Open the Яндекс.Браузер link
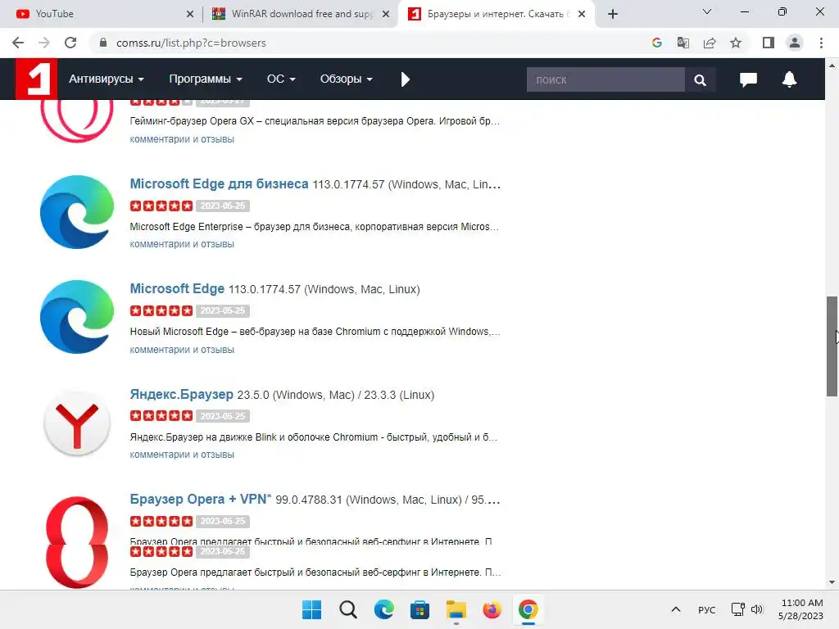839x629 pixels. click(181, 394)
